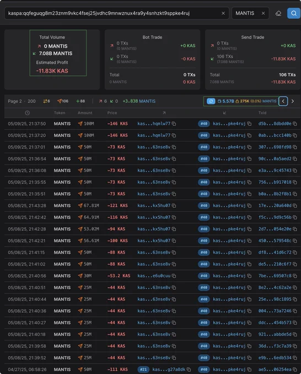Copy sender address in 21:41:02 row
The width and height of the screenshot is (301, 374).
[x=174, y=264]
